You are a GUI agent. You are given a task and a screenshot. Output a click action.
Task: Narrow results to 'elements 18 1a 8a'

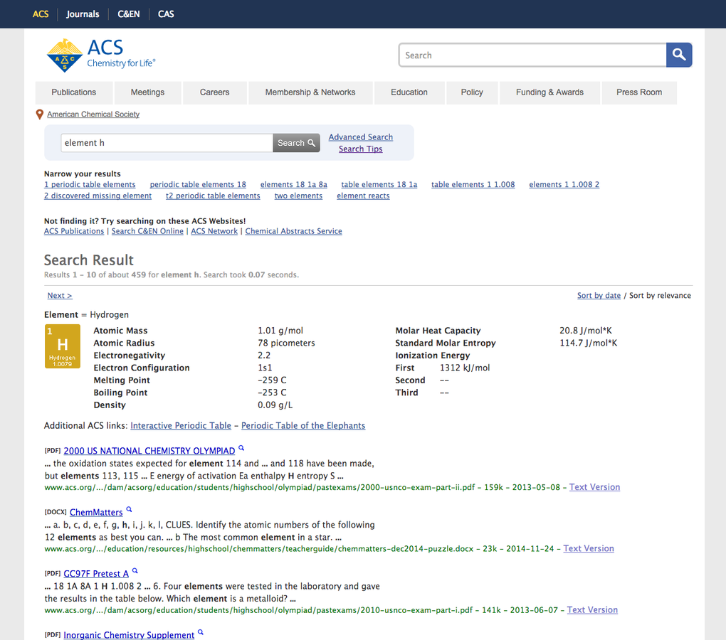pos(293,184)
